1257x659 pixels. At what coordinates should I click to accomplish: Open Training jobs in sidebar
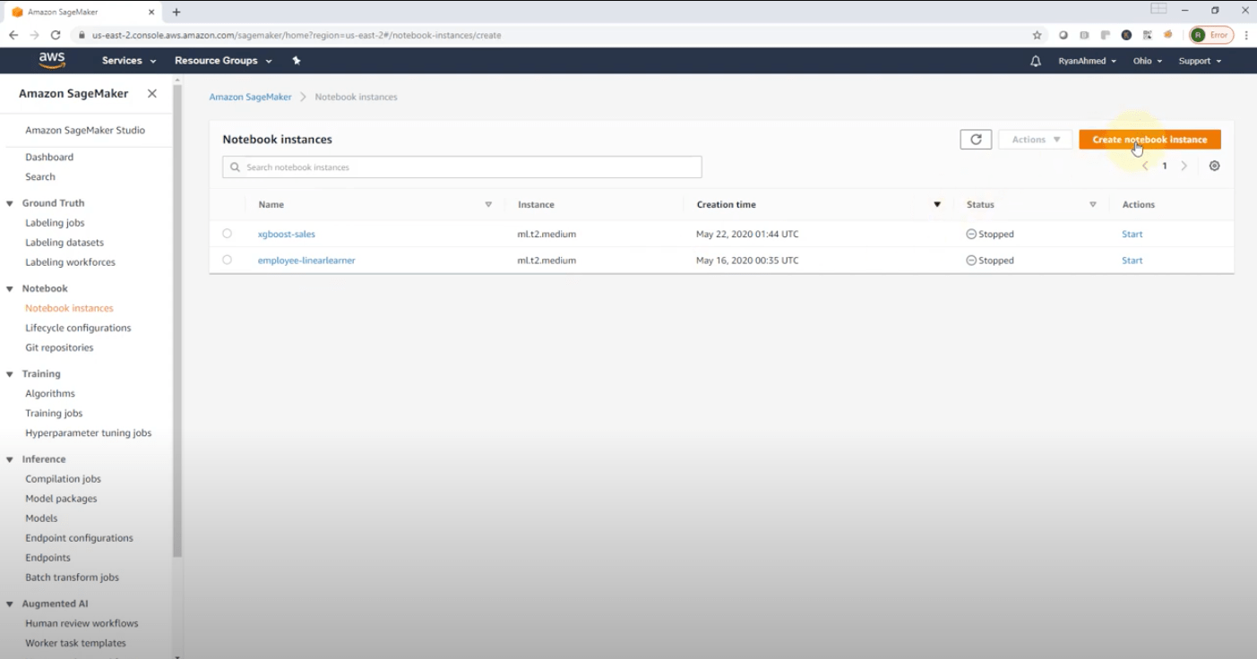[x=54, y=413]
